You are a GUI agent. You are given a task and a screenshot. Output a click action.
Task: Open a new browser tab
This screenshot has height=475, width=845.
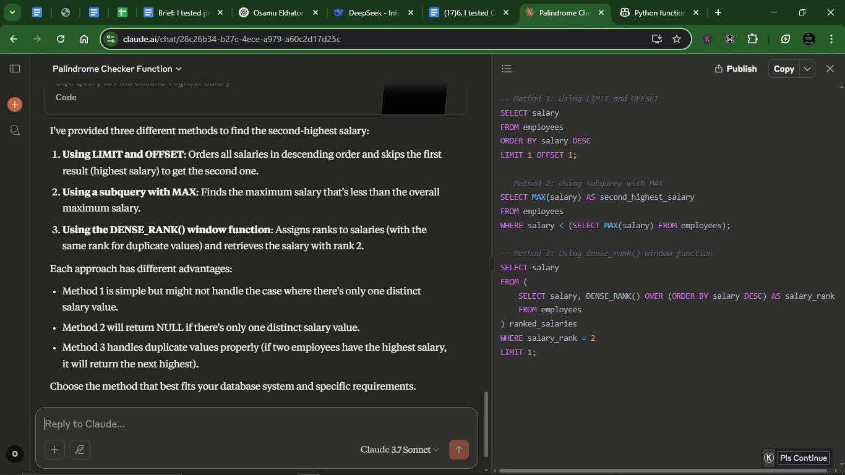pos(718,12)
